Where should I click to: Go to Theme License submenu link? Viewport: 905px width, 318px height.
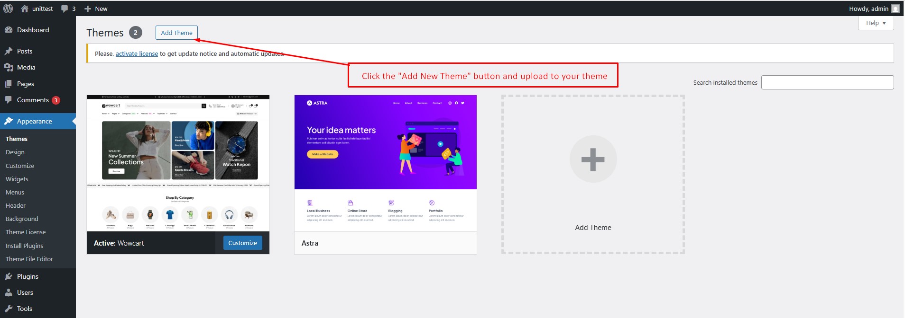(26, 232)
